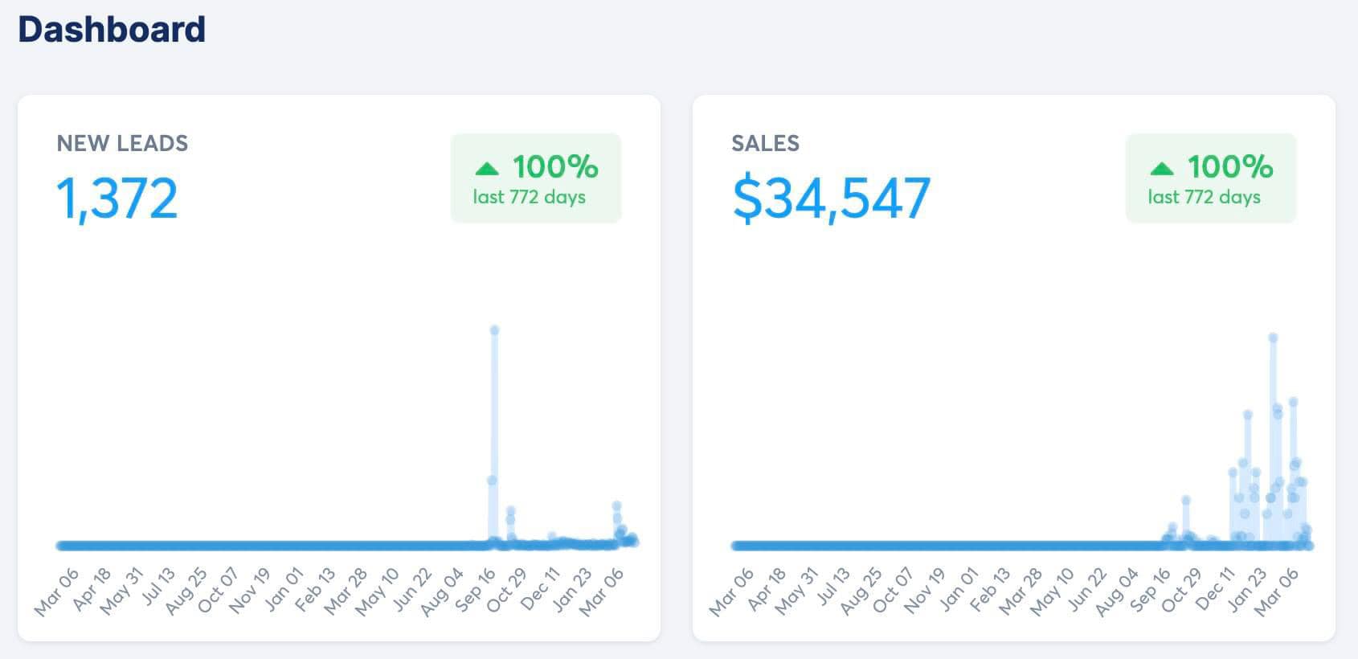Click the green up arrow in New Leads badge

coord(487,169)
